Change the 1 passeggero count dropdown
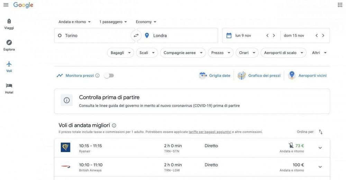 pyautogui.click(x=113, y=22)
